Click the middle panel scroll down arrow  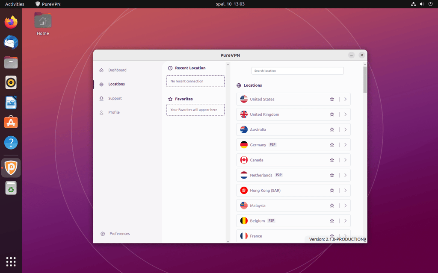228,242
